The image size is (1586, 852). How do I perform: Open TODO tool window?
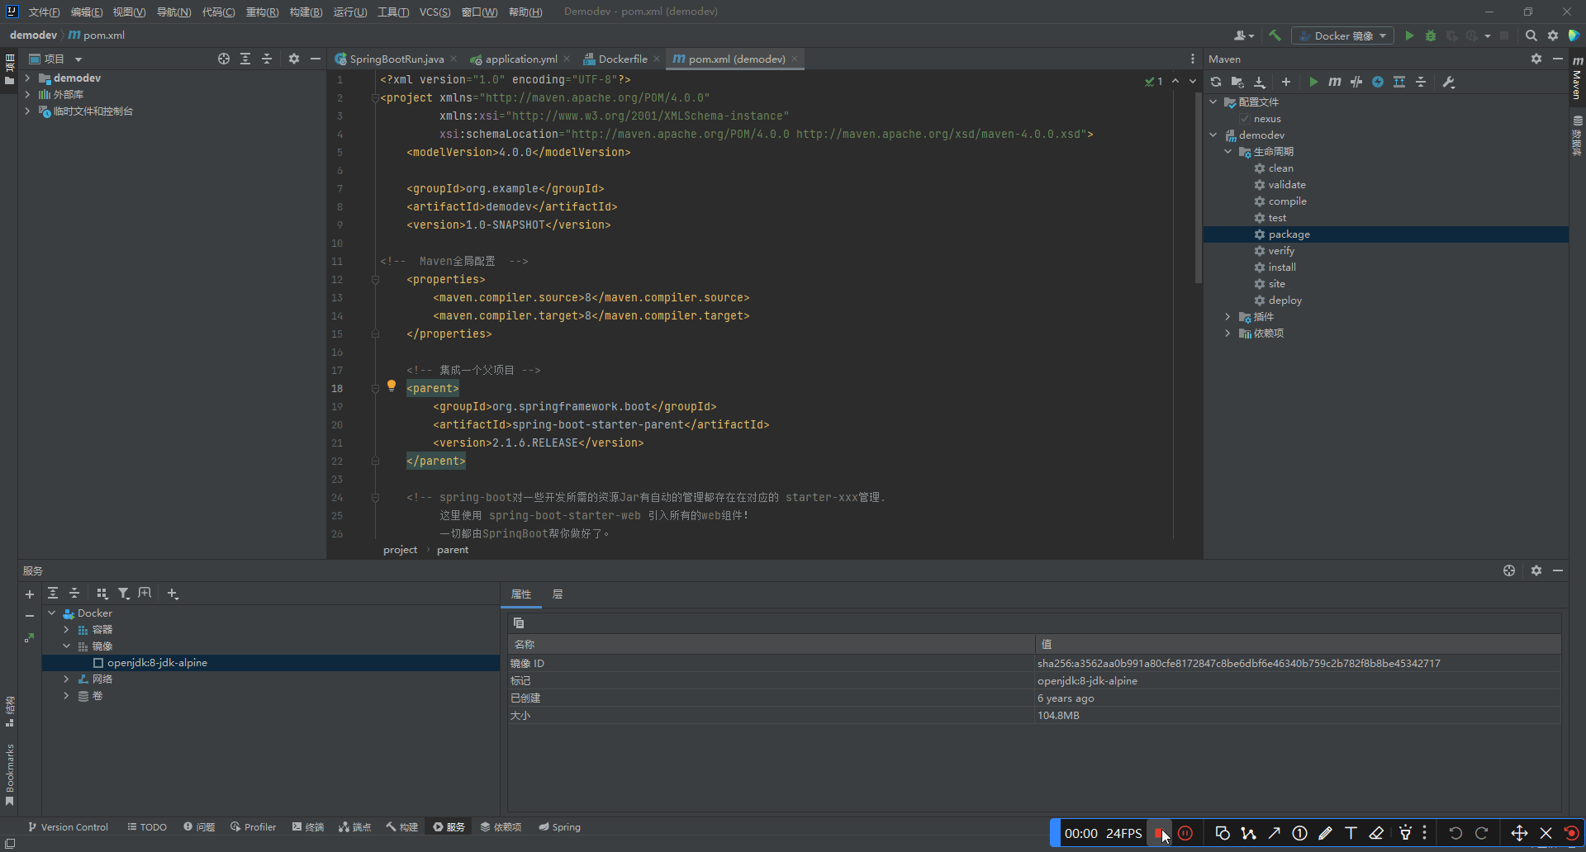tap(147, 827)
